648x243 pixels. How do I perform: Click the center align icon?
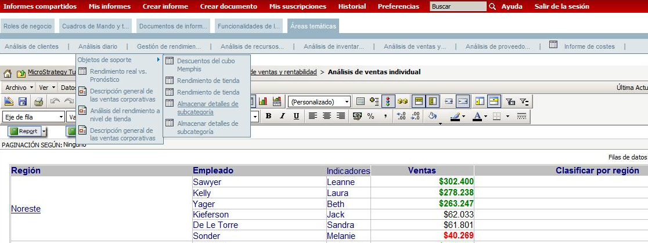click(x=327, y=116)
